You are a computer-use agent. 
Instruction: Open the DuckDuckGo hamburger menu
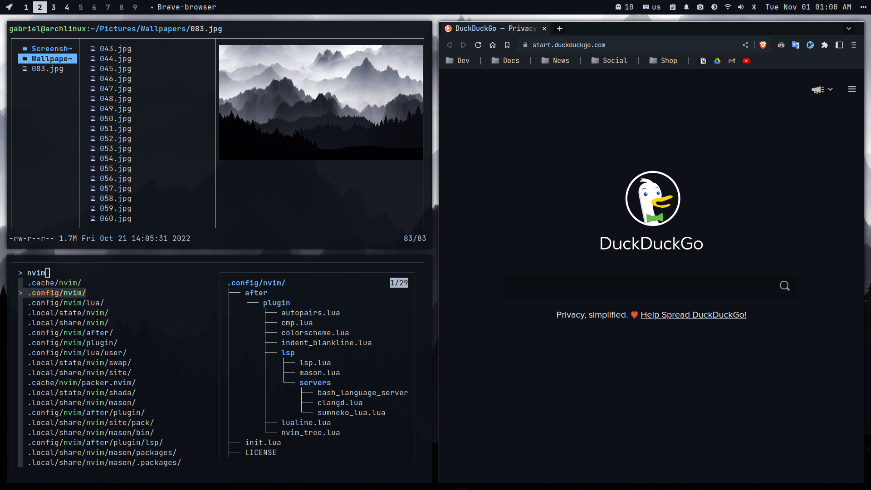pyautogui.click(x=852, y=89)
